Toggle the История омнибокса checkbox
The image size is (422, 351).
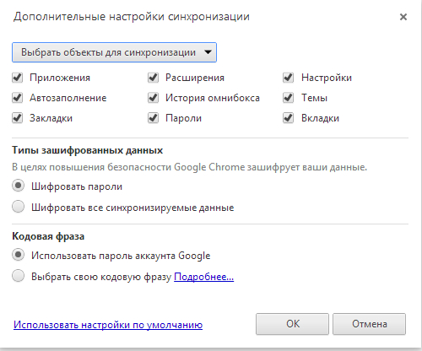pos(153,98)
